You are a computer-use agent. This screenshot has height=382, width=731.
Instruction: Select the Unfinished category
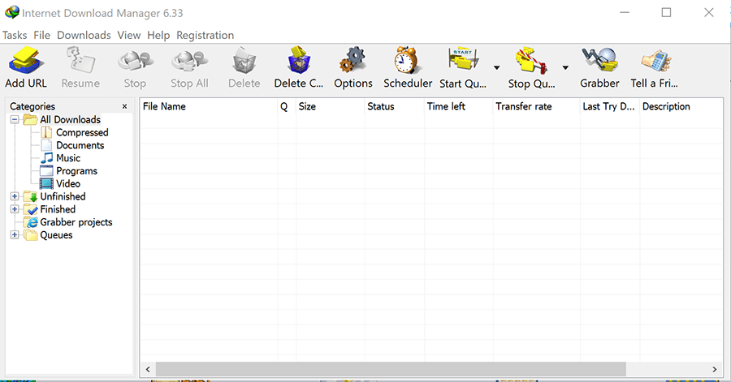63,196
